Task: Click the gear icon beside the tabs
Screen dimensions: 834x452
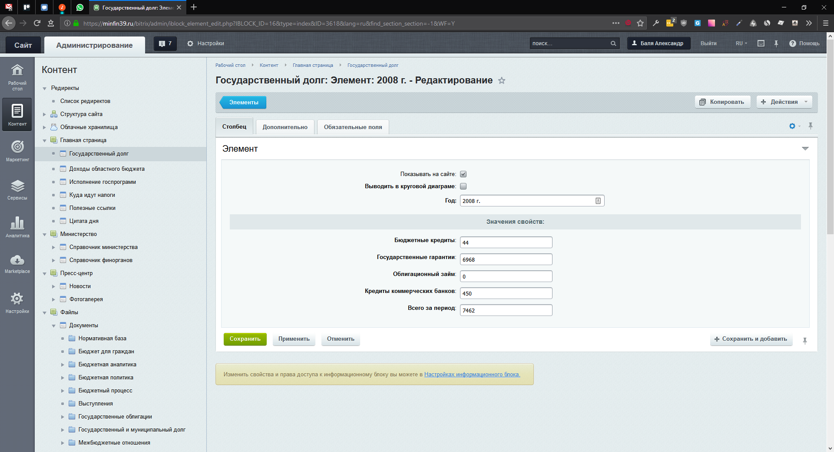Action: [x=792, y=126]
